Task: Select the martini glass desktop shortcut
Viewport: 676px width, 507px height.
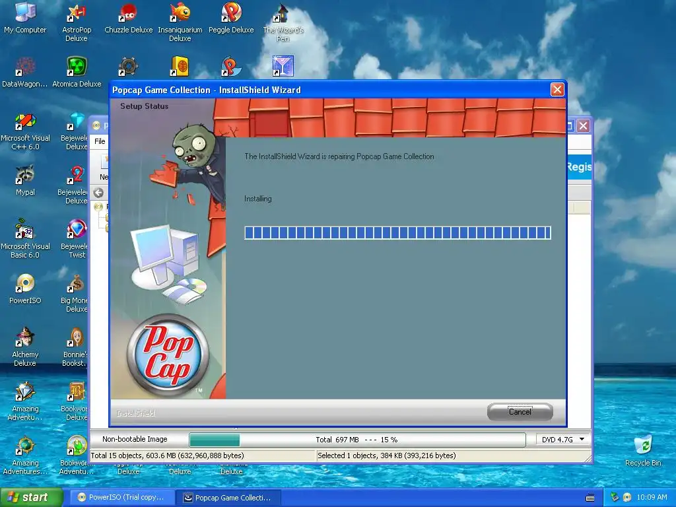Action: (x=283, y=67)
